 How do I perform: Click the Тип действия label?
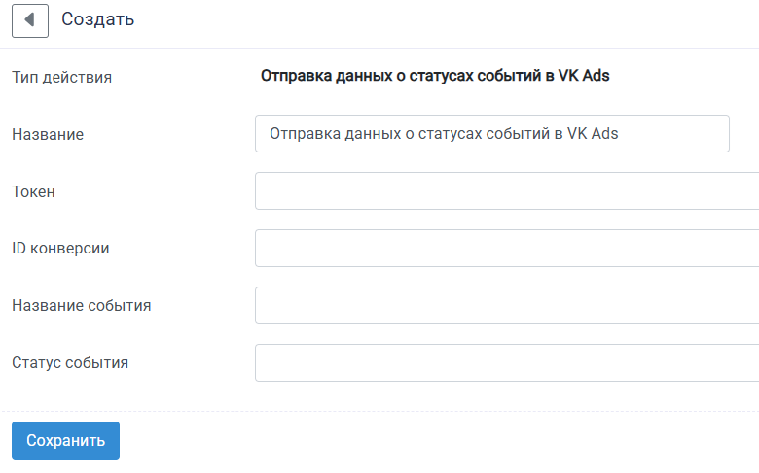[x=62, y=78]
